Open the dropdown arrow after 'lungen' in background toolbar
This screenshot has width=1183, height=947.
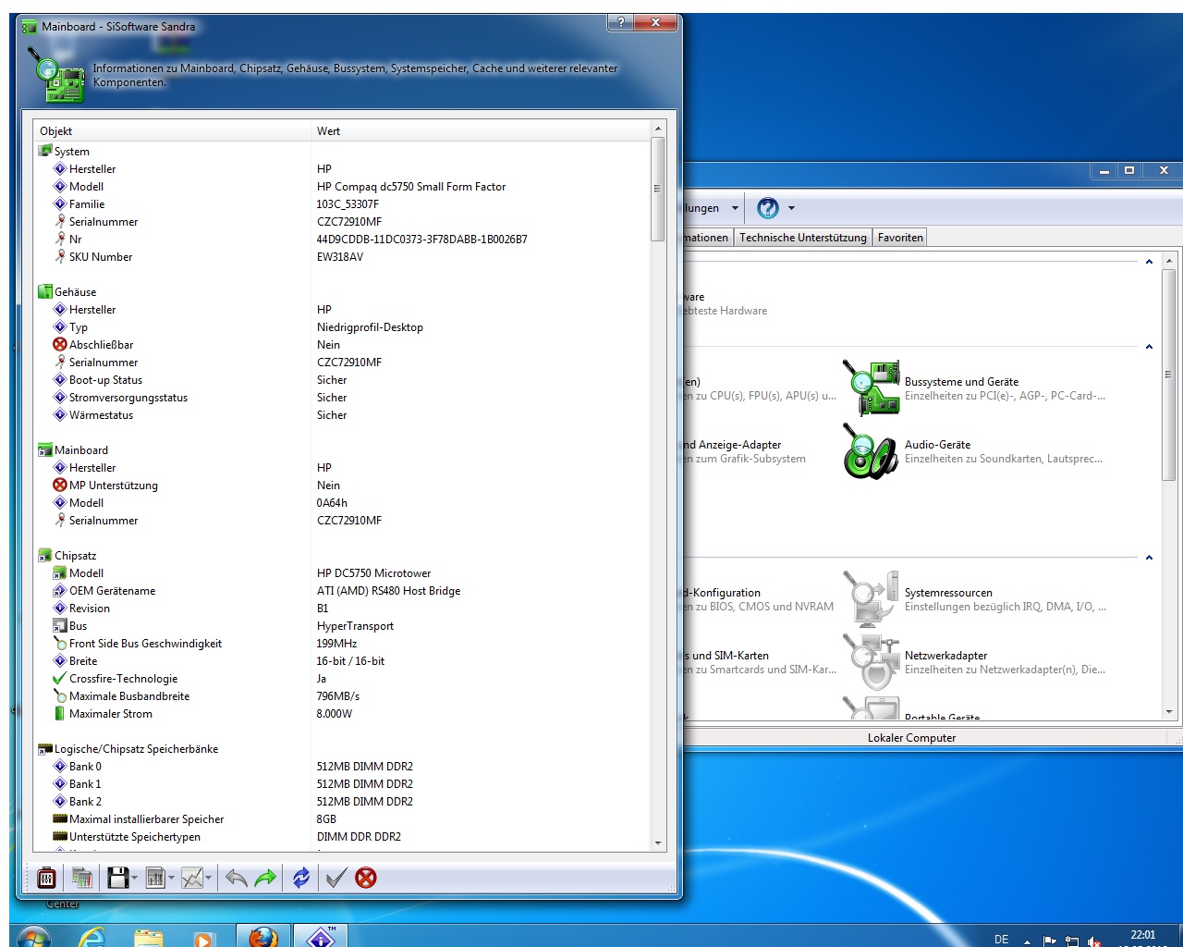pos(735,208)
